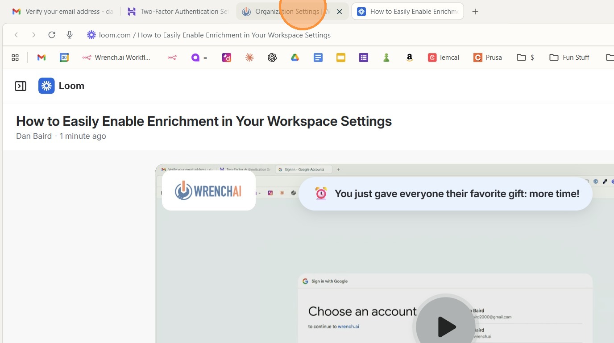Open the apps grid in bookmarks bar
This screenshot has height=343, width=614.
(x=15, y=58)
